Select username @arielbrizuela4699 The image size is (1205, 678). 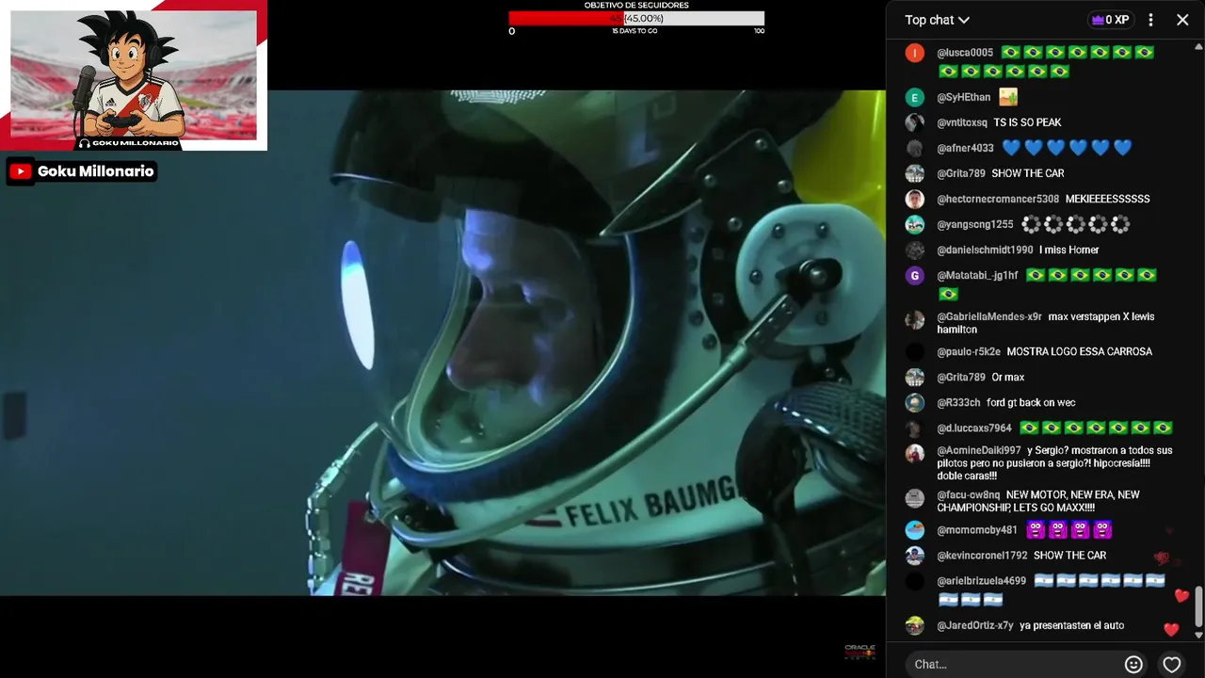(x=982, y=581)
